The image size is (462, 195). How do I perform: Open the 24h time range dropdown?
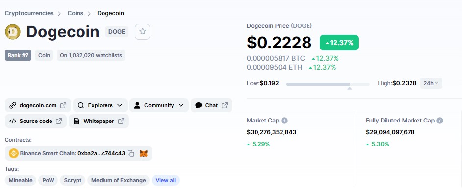point(431,83)
